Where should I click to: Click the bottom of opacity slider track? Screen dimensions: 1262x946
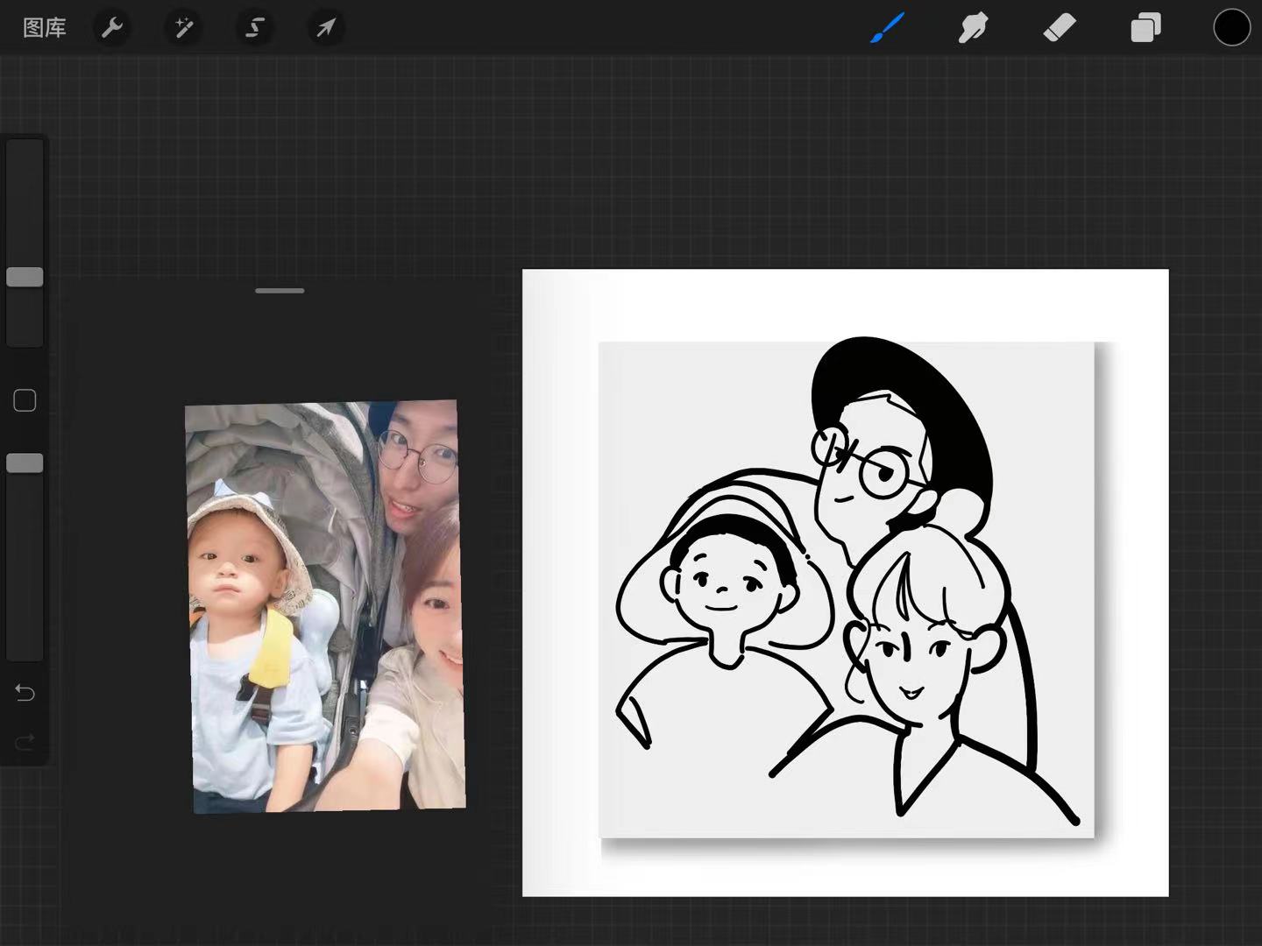25,650
